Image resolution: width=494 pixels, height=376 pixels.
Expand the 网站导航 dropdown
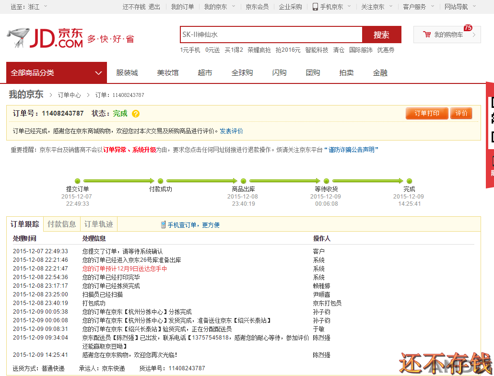474,6
